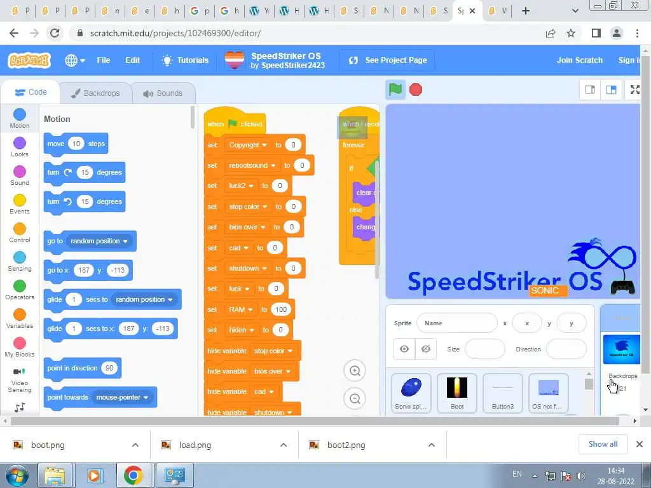Open Chrome from the taskbar
The height and width of the screenshot is (488, 651).
coord(133,475)
